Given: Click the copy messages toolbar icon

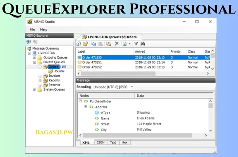Looking at the screenshot, I should pyautogui.click(x=94, y=44).
